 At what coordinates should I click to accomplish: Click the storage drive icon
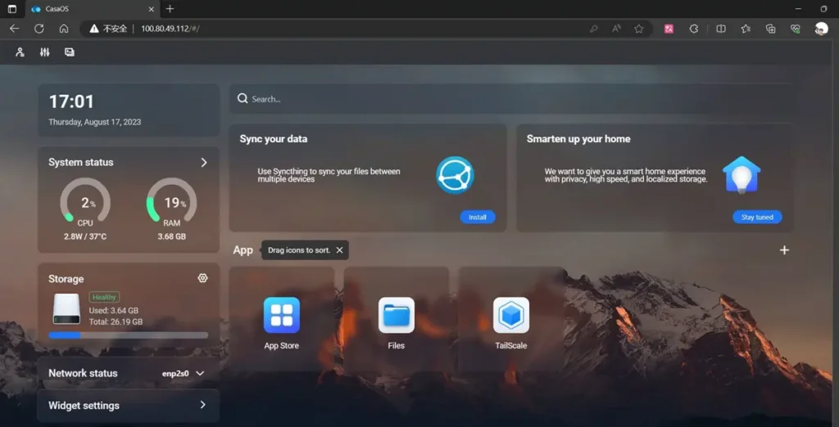[66, 309]
